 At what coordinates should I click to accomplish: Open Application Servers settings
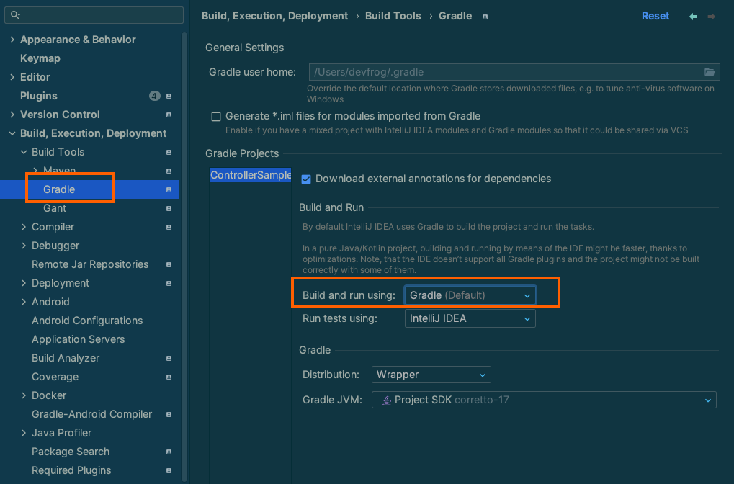pos(79,339)
